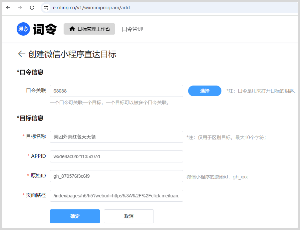Screen dimensions: 300x230
Task: Focus the 页面路径 input field
Action: [116, 196]
